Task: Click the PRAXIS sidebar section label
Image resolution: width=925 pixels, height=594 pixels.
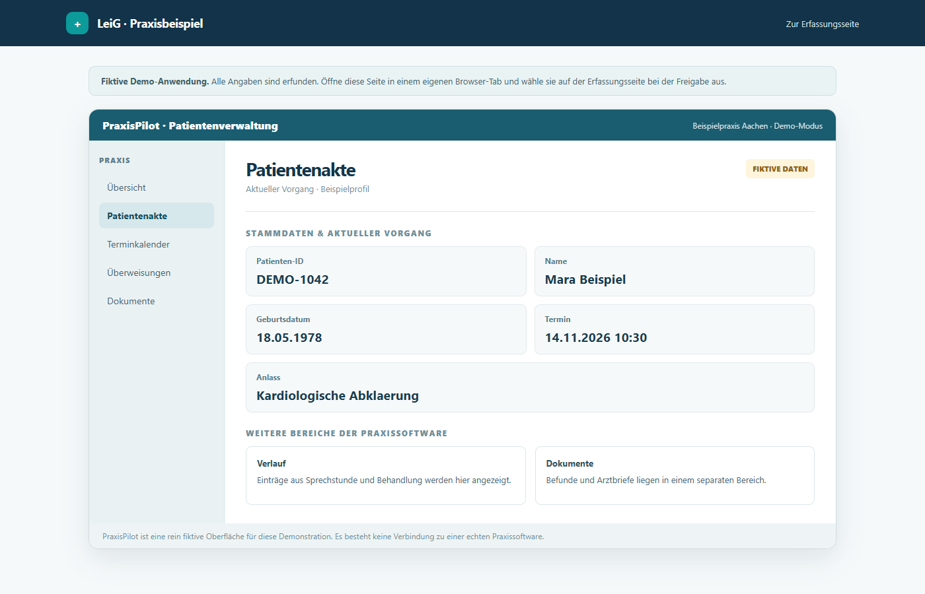Action: (x=114, y=160)
